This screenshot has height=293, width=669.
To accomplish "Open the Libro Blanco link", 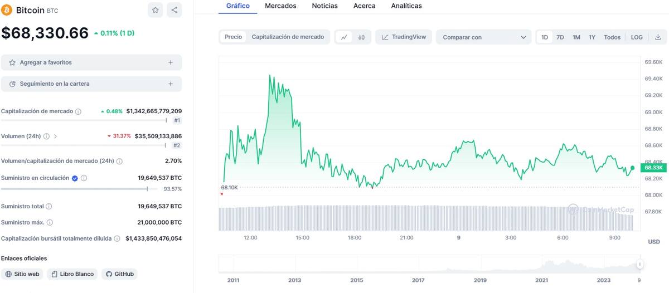I will [72, 274].
